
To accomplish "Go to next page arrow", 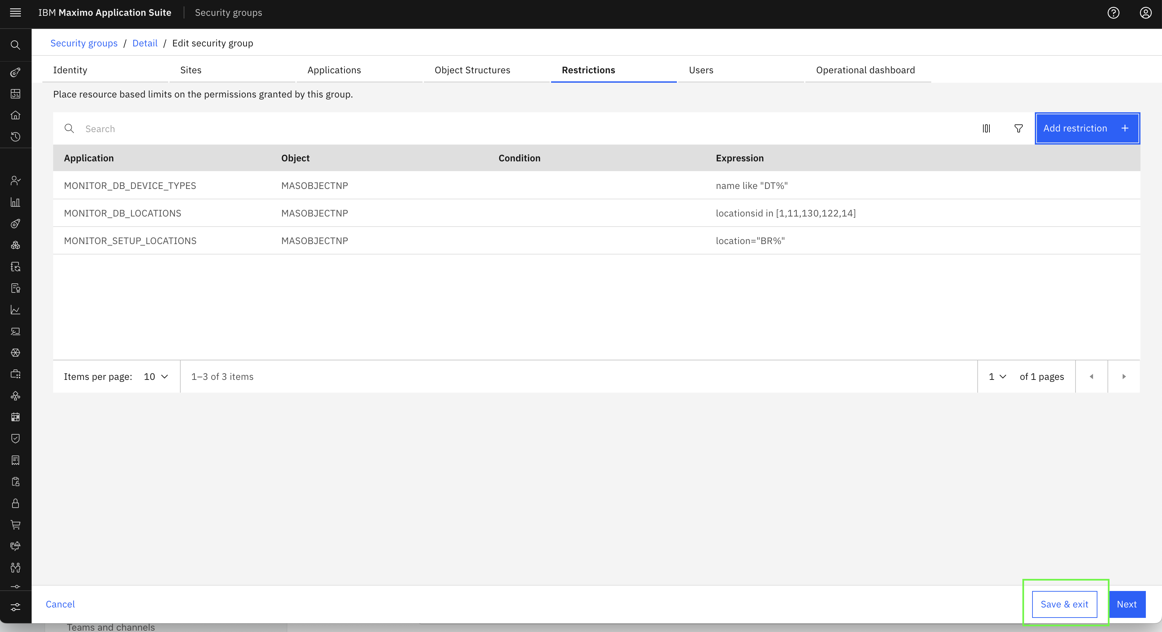I will click(x=1124, y=377).
